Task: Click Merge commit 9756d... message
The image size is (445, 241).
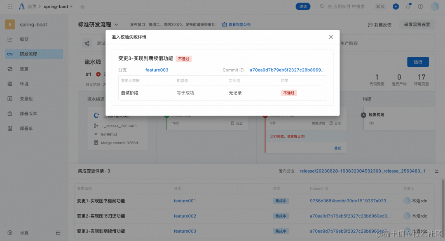Action: pyautogui.click(x=121, y=143)
